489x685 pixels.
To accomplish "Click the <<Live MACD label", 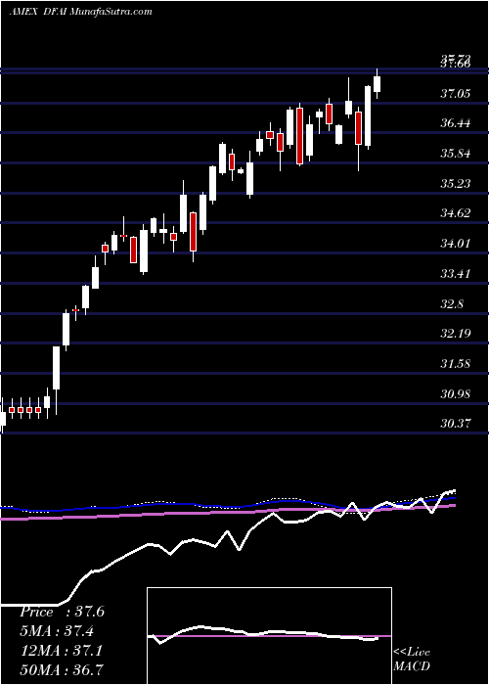I will (x=412, y=660).
